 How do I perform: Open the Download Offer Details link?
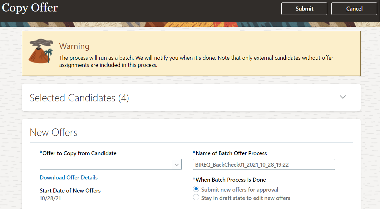(x=69, y=178)
